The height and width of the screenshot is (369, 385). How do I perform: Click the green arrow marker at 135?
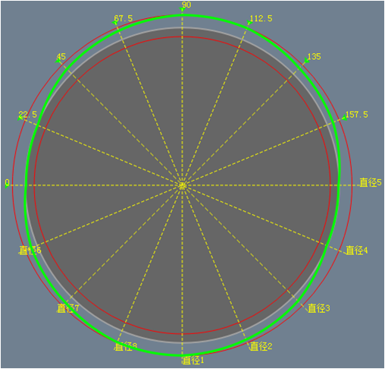click(306, 61)
